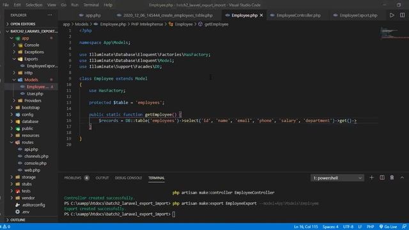Change encoding via UTF-8 status item

pyautogui.click(x=348, y=227)
